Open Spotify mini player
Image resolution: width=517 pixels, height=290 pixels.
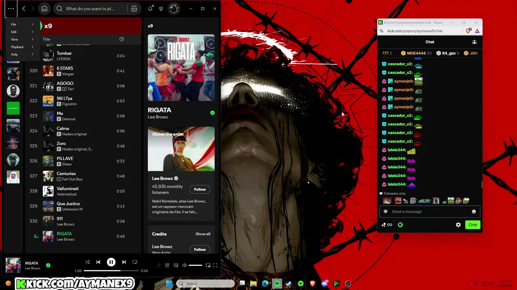click(x=208, y=265)
